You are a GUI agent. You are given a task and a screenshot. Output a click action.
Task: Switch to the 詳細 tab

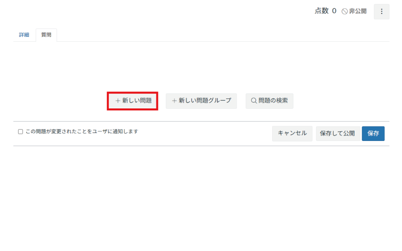coord(24,35)
